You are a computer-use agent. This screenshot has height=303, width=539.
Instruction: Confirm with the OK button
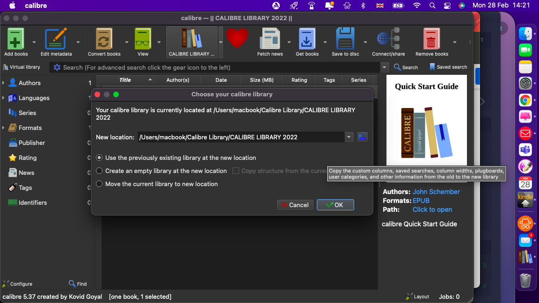click(x=335, y=205)
